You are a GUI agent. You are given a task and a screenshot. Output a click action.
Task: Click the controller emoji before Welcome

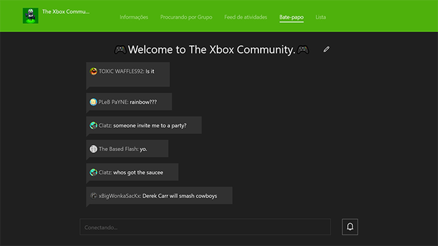point(120,50)
